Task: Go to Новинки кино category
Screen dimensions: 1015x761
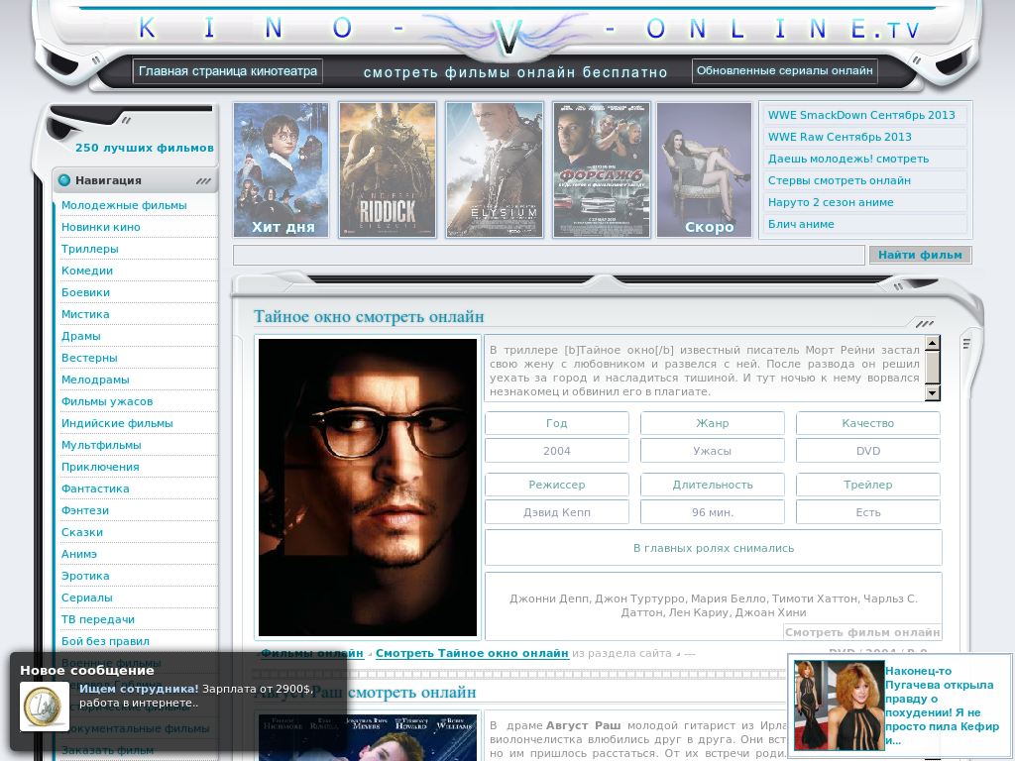Action: click(101, 227)
